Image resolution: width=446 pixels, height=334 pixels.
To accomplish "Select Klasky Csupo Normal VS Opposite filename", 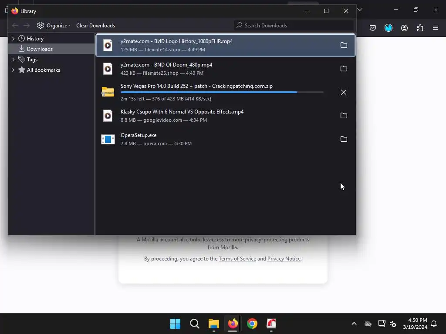I will 182,112.
